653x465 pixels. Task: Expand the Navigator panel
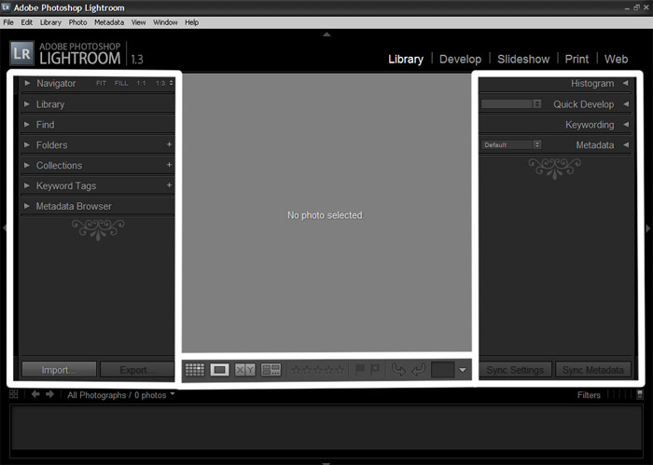click(x=27, y=83)
